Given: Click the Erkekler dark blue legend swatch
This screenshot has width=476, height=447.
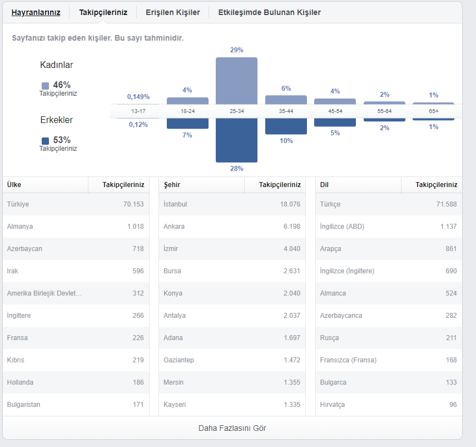Looking at the screenshot, I should click(x=45, y=141).
